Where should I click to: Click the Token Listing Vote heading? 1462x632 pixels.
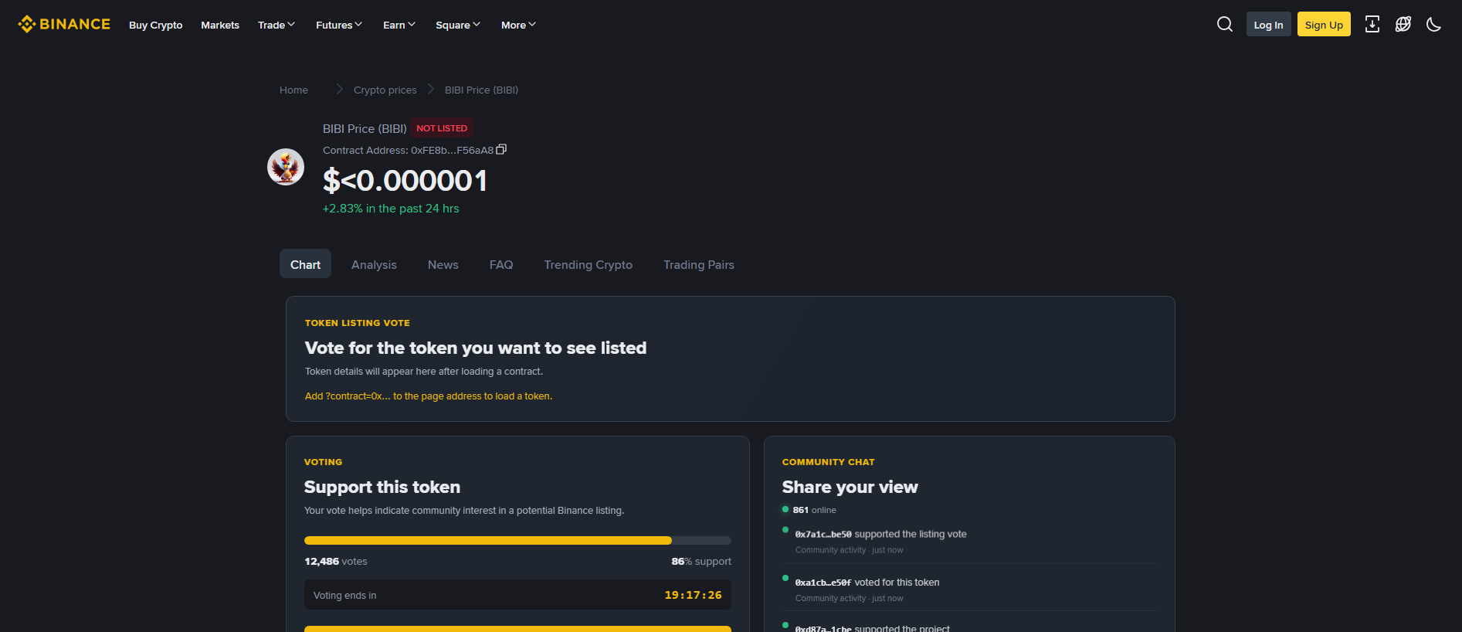click(357, 323)
